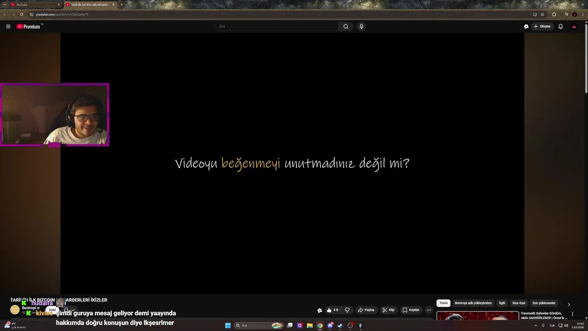Reload the YouTube page
The image size is (588, 331).
click(x=21, y=14)
